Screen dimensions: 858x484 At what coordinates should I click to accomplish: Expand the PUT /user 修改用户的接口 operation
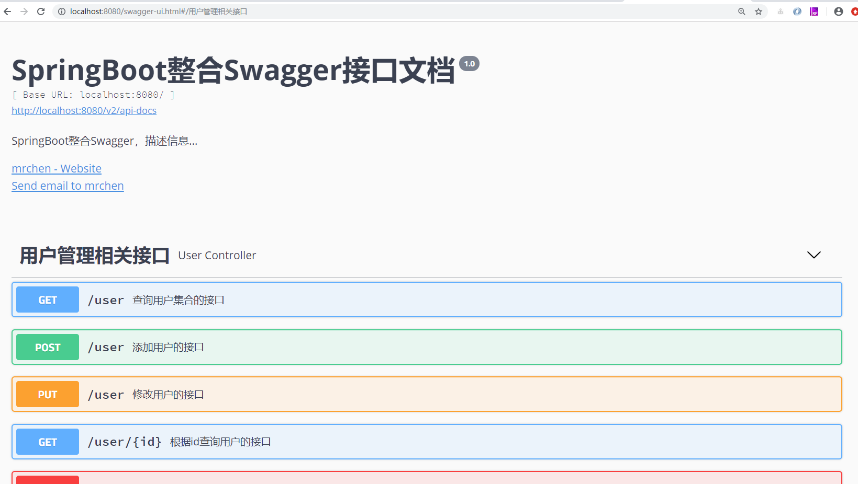point(427,394)
